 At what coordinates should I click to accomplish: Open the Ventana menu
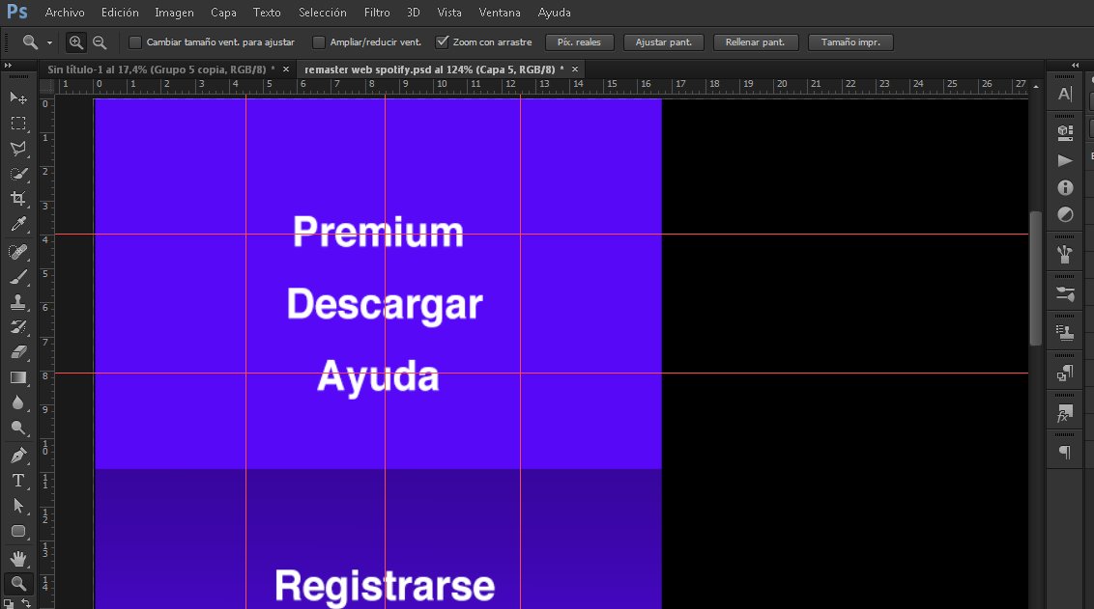coord(500,13)
